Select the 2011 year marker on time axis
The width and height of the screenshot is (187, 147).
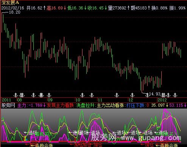(x=6, y=100)
